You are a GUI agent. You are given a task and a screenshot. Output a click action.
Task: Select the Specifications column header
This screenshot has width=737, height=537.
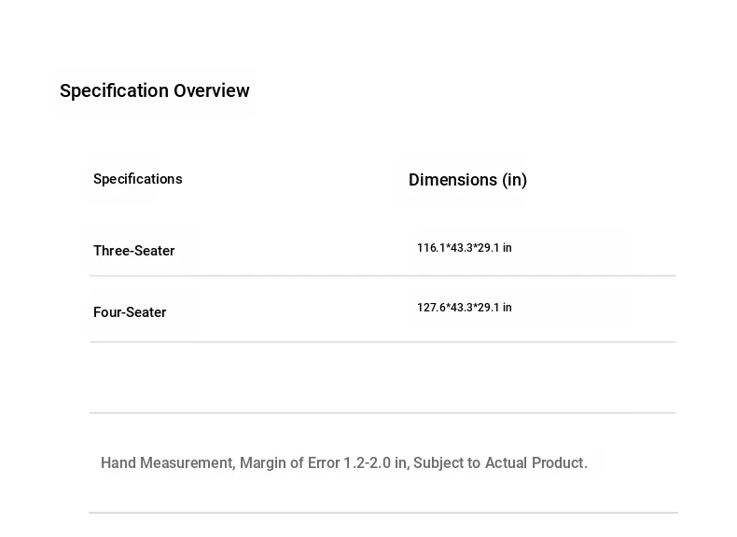click(x=138, y=179)
